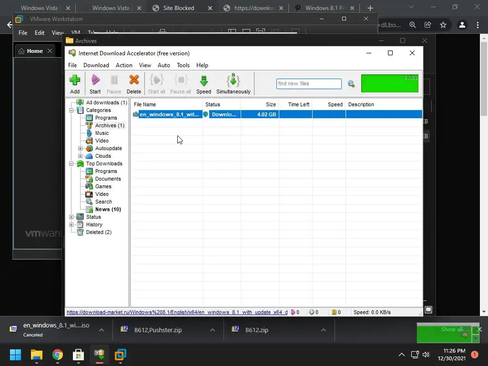Image resolution: width=488 pixels, height=366 pixels.
Task: Select Video under Categories
Action: pos(102,141)
